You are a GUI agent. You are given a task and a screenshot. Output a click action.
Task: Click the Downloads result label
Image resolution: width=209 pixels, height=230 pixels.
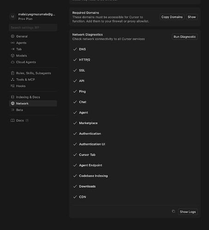point(87,186)
